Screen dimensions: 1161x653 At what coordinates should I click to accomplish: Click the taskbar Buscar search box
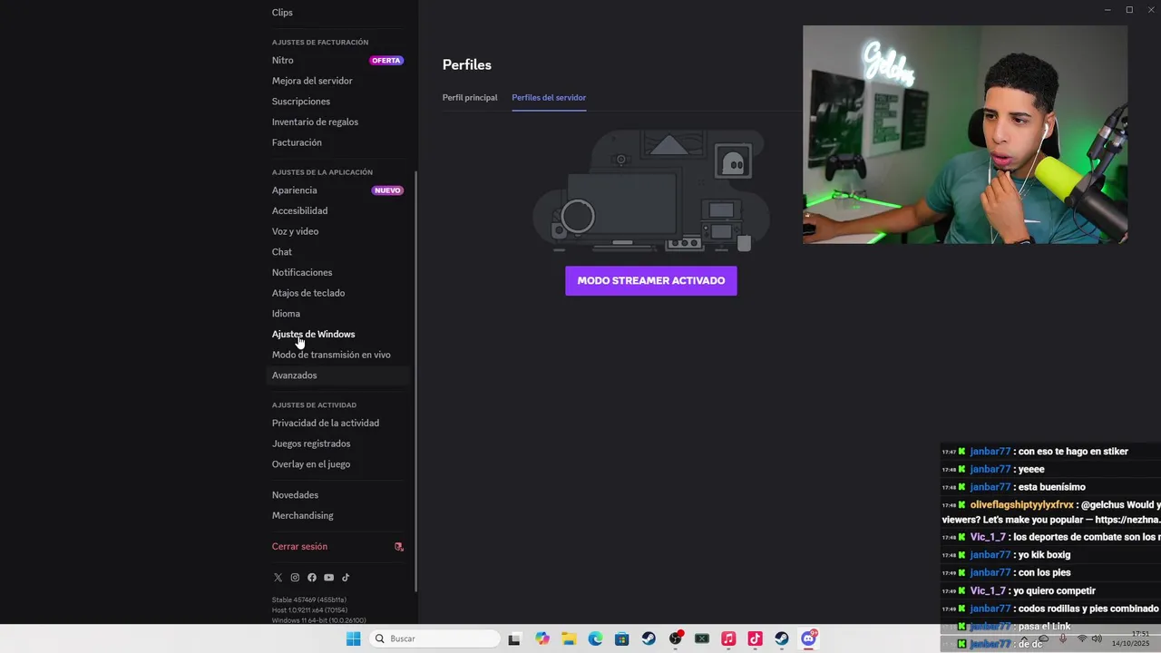[435, 638]
